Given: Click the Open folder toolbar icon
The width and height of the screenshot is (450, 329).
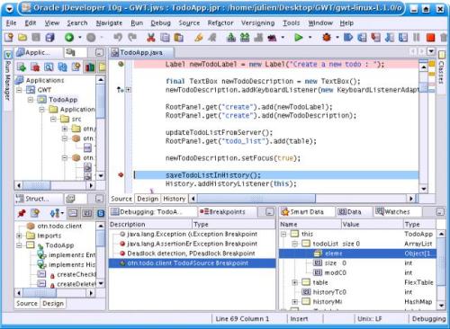Looking at the screenshot, I should coord(22,38).
